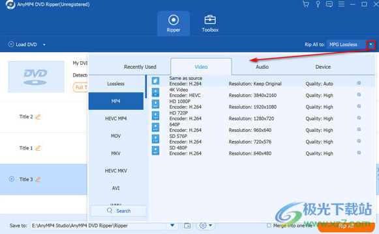
Task: Choose MKV in the format list
Action: (115, 153)
